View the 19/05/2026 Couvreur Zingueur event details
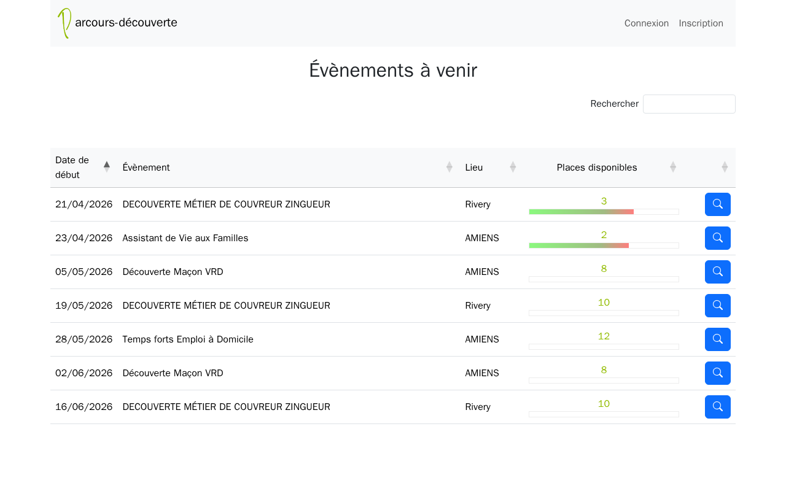 [717, 306]
